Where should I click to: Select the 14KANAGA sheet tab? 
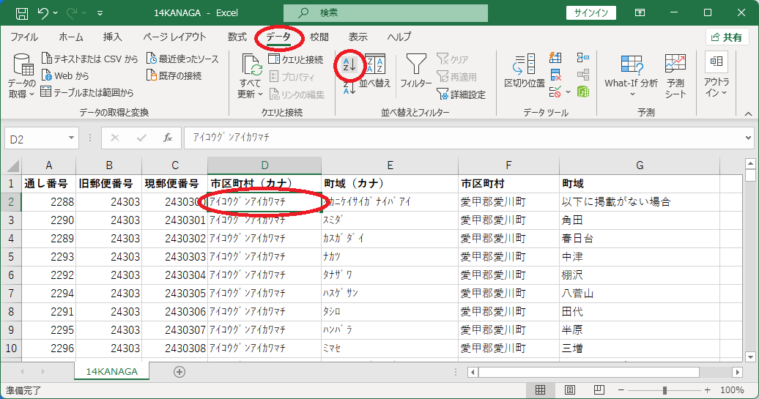tap(112, 371)
